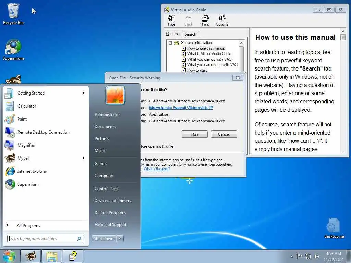Click the Hide toolbar icon in Virtual Audio Cable help
This screenshot has height=263, width=351.
[x=172, y=21]
